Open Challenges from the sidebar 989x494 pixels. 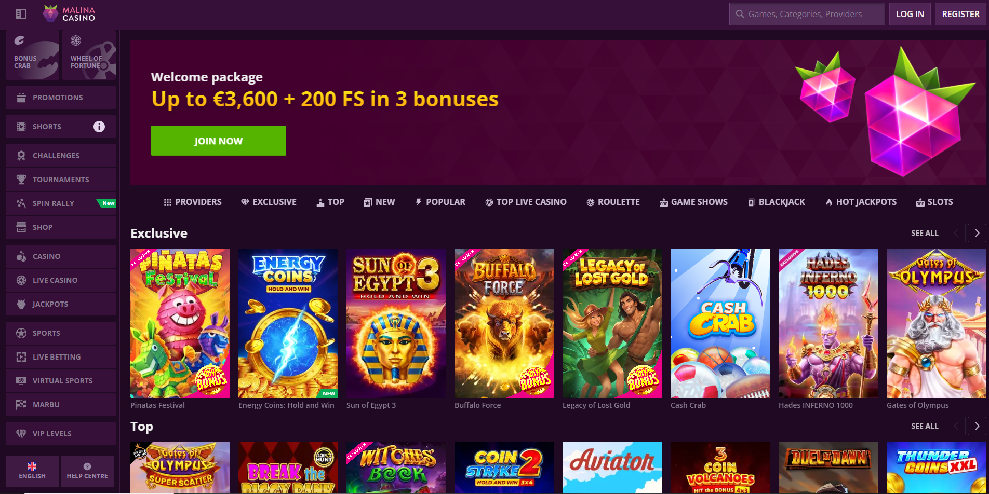point(61,156)
